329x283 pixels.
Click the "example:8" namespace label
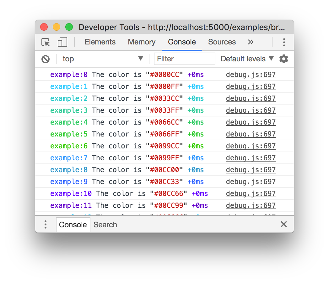[x=69, y=170]
